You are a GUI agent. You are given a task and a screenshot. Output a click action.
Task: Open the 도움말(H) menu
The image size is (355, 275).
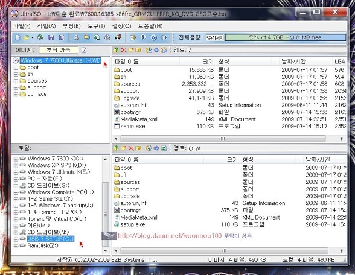[x=150, y=26]
